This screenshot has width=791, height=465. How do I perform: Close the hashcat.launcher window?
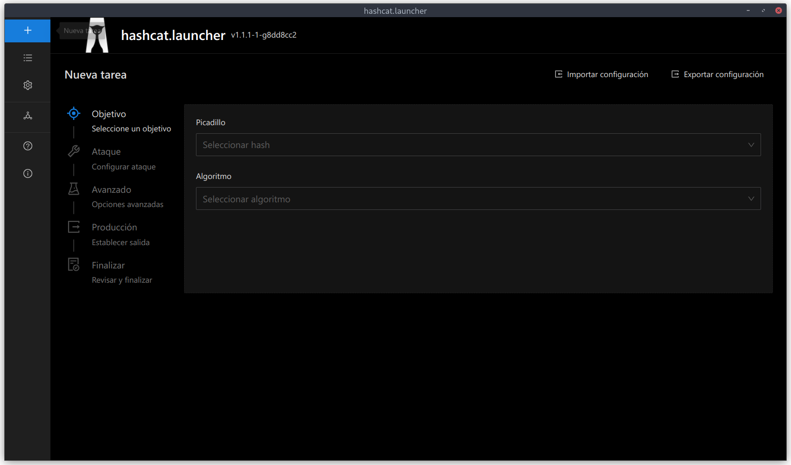coord(779,10)
